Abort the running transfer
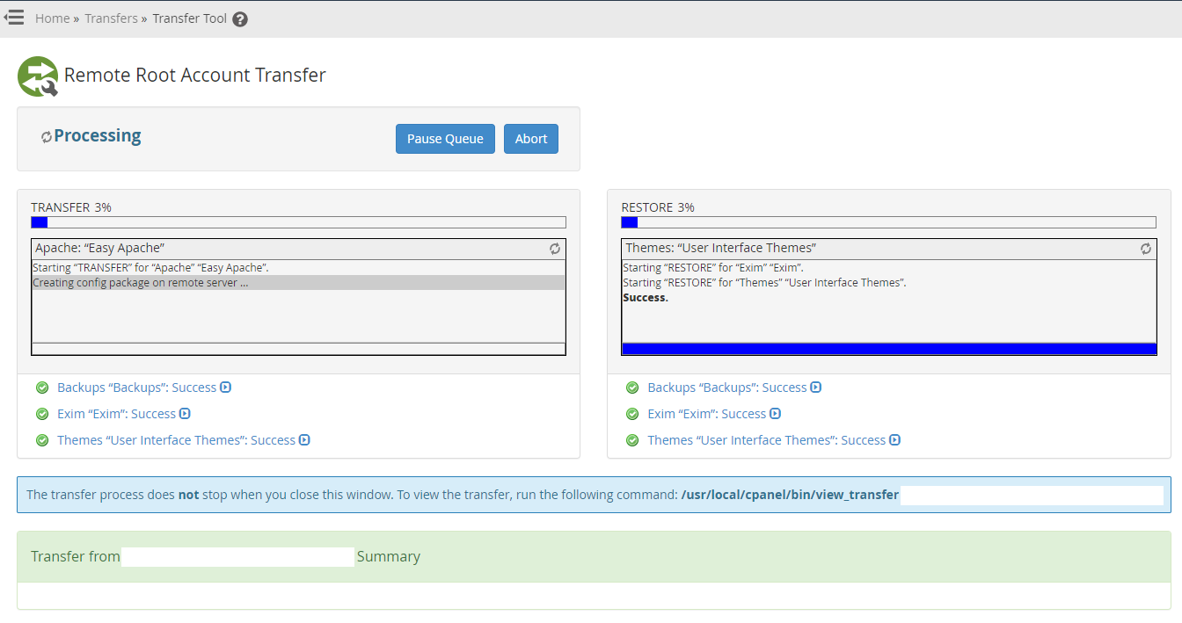 531,139
